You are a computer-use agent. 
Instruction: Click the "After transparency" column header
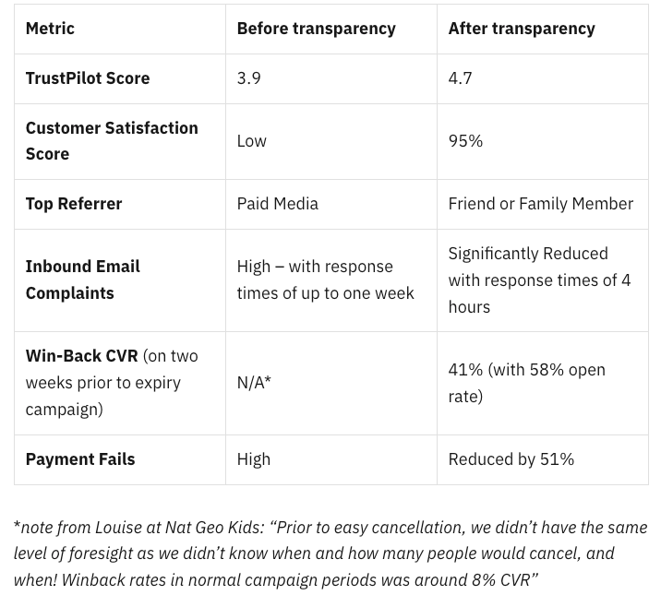coord(522,29)
